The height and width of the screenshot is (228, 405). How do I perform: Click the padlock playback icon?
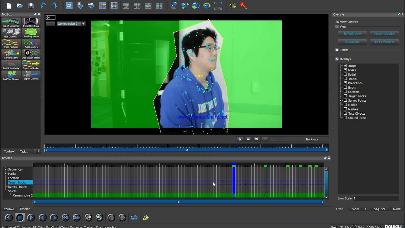coord(146,218)
